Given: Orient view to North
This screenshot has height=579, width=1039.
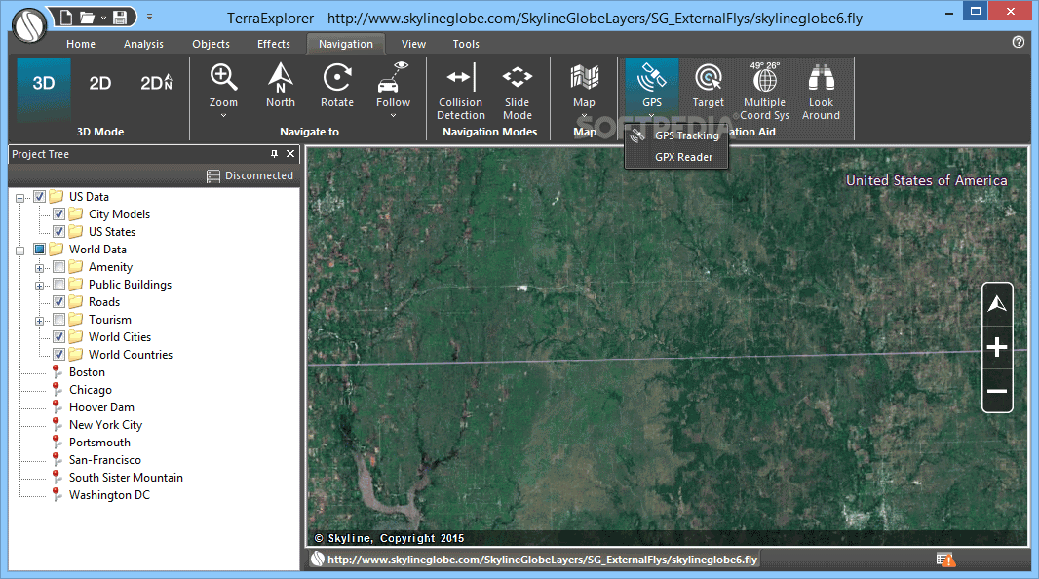Looking at the screenshot, I should 281,85.
